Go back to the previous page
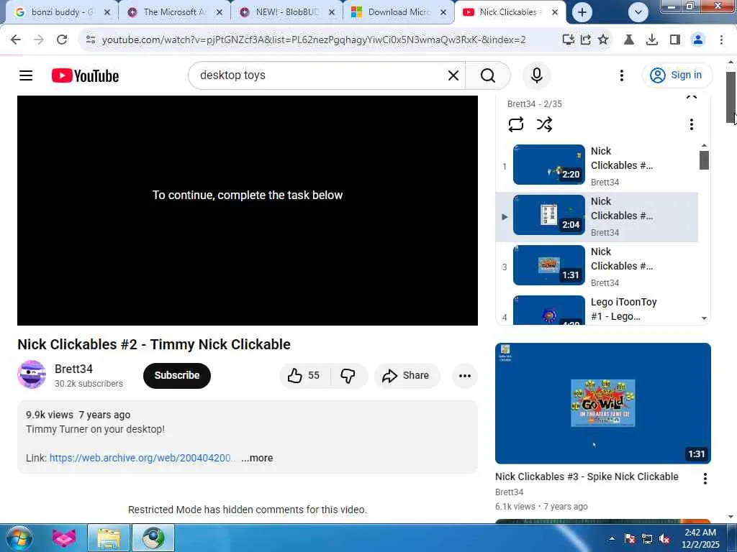Image resolution: width=737 pixels, height=552 pixels. 16,40
